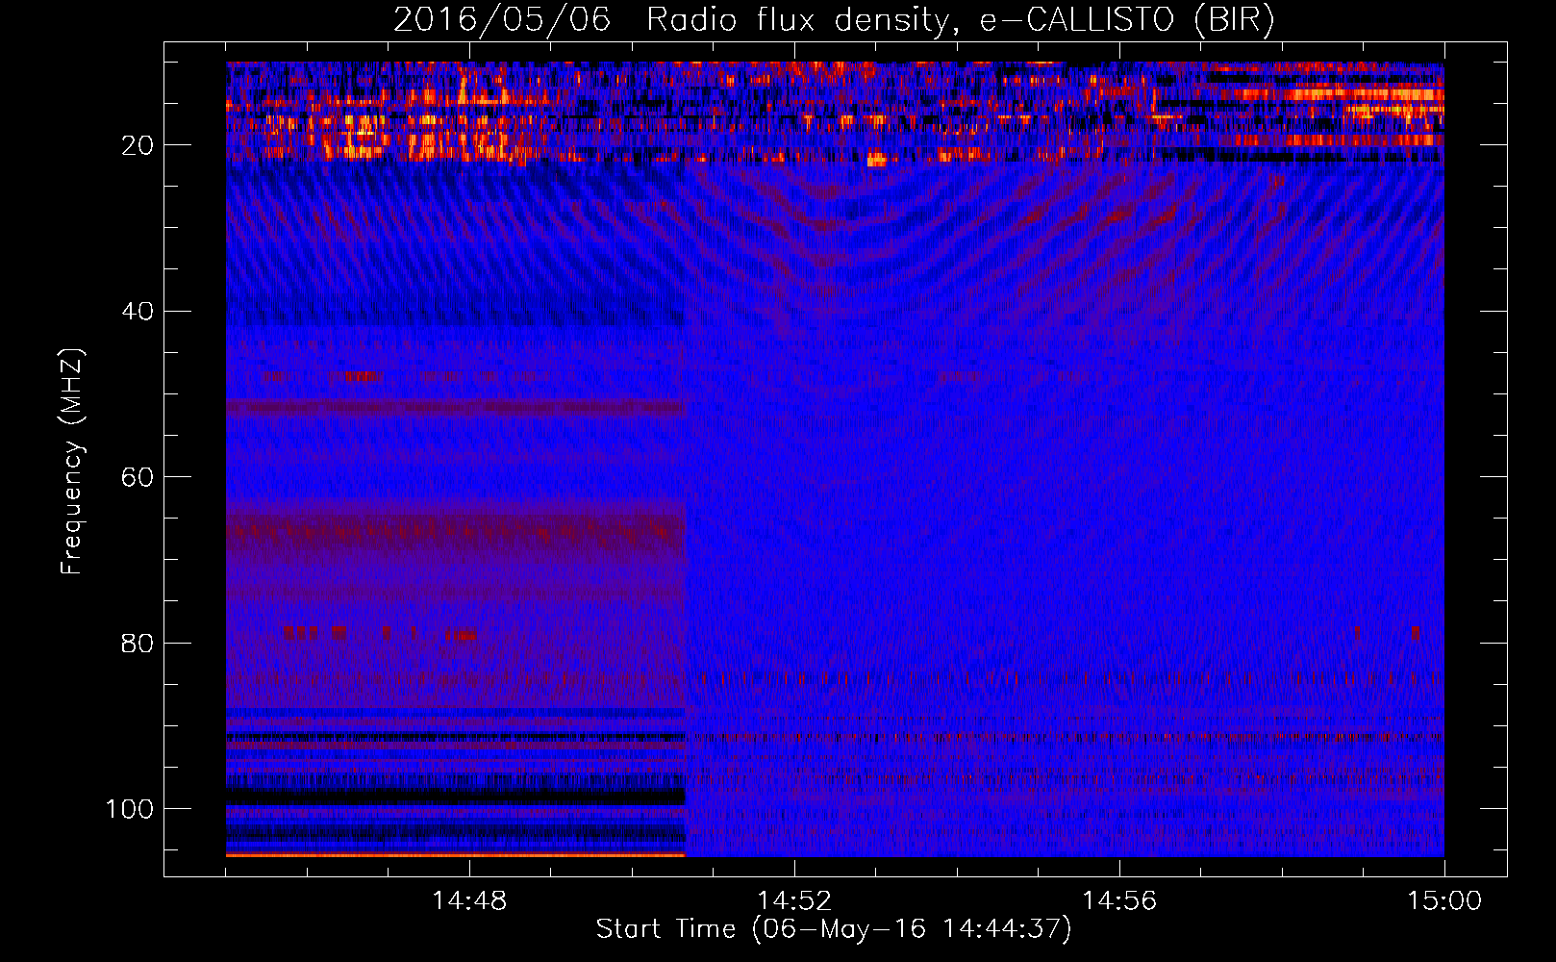Click the 14:48 time tick label
The height and width of the screenshot is (962, 1556).
(469, 901)
